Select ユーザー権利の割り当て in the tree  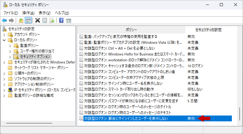(x=37, y=51)
